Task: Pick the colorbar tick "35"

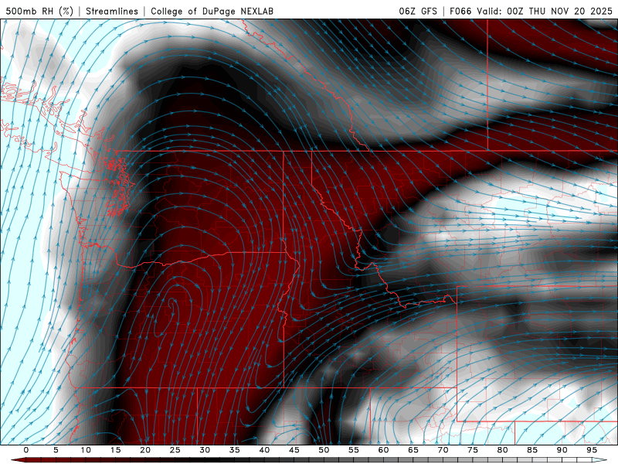Action: 235,450
